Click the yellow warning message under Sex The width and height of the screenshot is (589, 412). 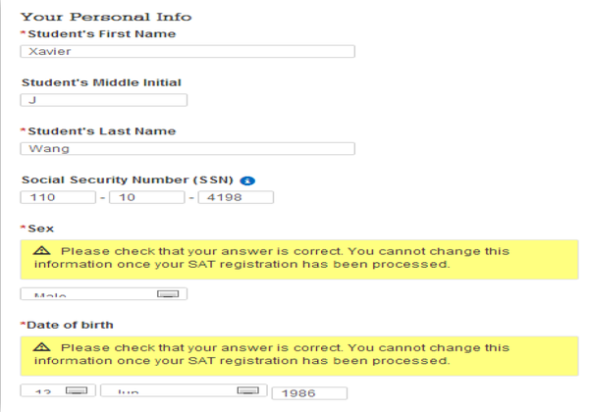point(299,260)
